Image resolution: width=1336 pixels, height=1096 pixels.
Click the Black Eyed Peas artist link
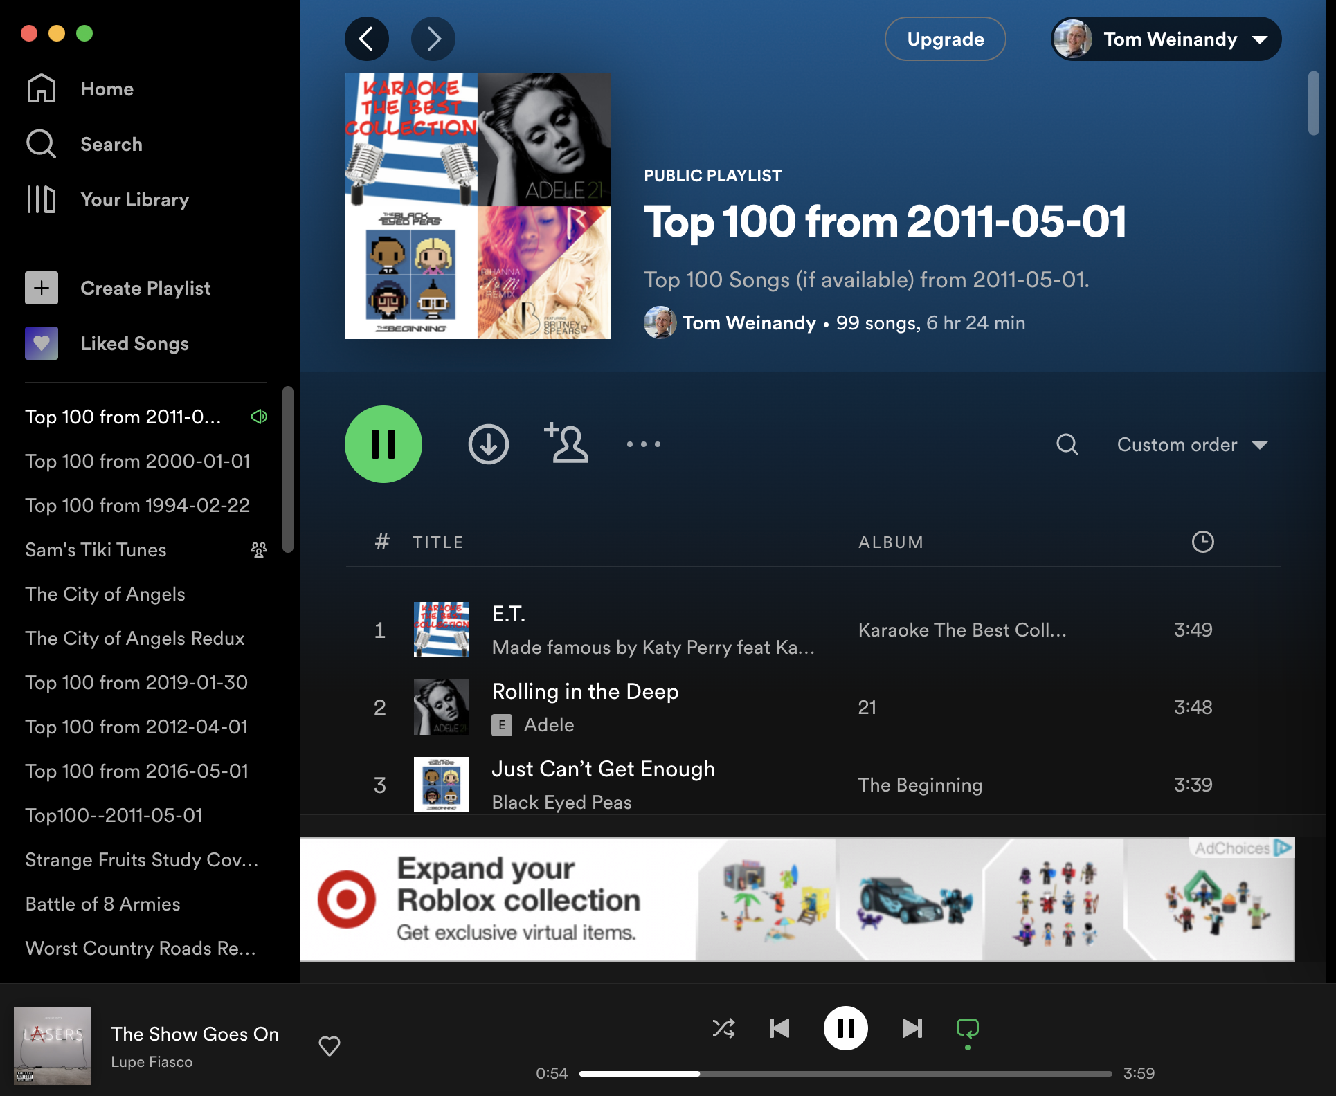[x=562, y=802]
